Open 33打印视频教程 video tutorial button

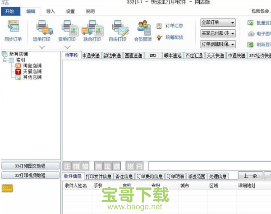[x=30, y=175]
